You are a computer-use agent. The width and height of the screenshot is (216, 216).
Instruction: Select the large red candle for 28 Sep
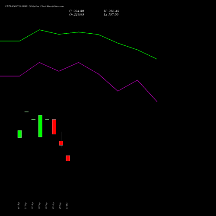click(54, 127)
